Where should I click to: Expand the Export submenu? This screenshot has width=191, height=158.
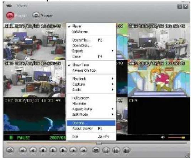pos(91,51)
